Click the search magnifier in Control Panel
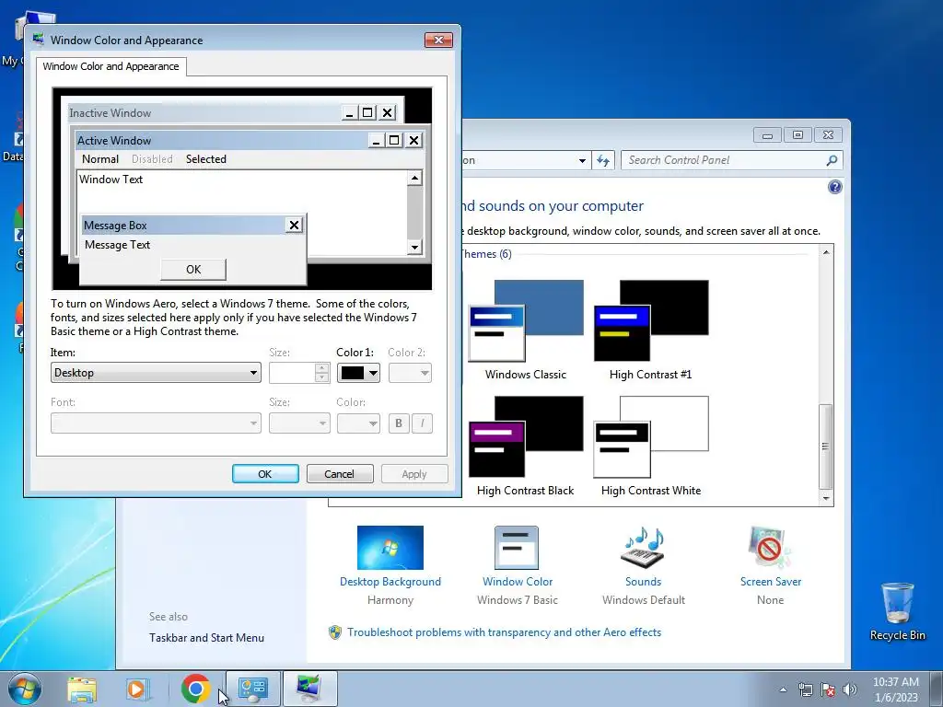943x707 pixels. point(832,160)
